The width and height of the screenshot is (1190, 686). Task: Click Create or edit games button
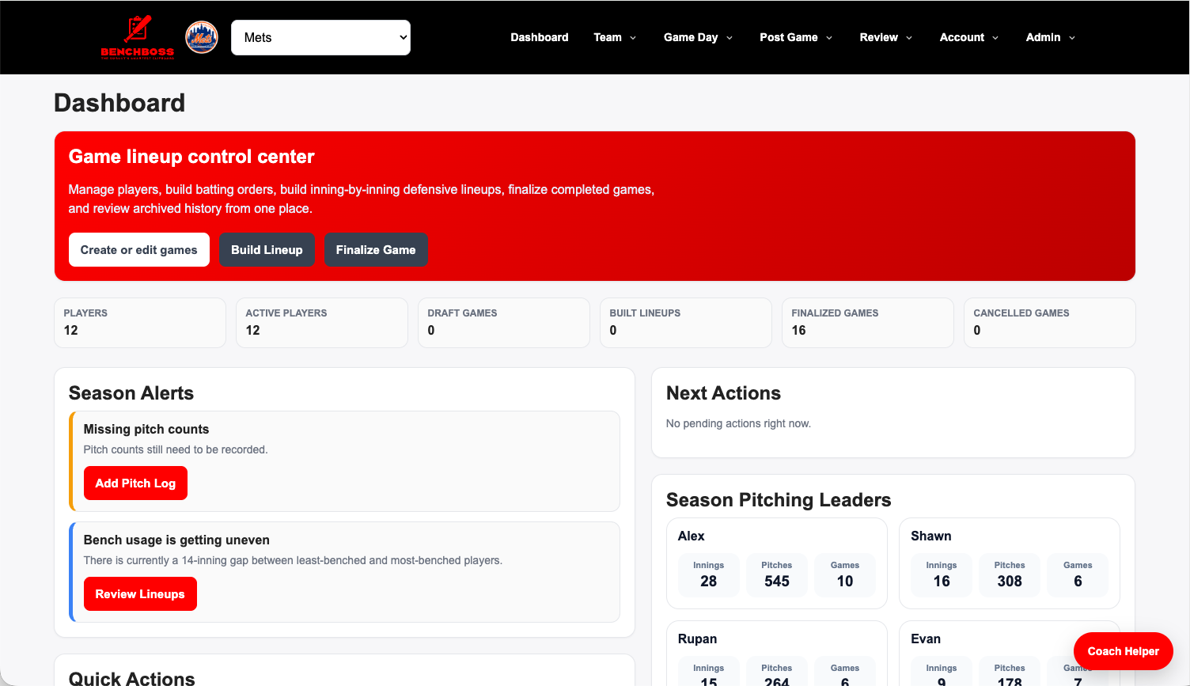[x=139, y=250]
